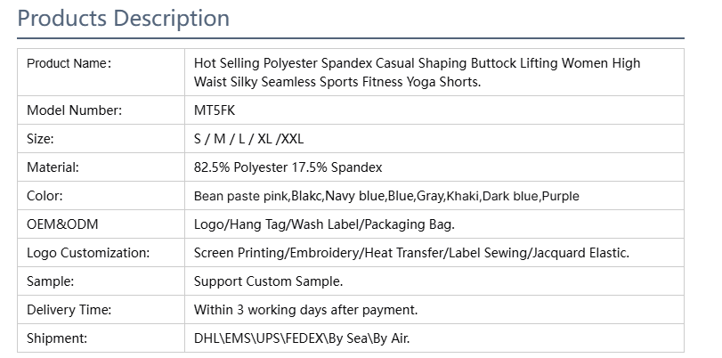This screenshot has width=722, height=358.
Task: Select the Product Name label cell
Action: click(x=101, y=72)
